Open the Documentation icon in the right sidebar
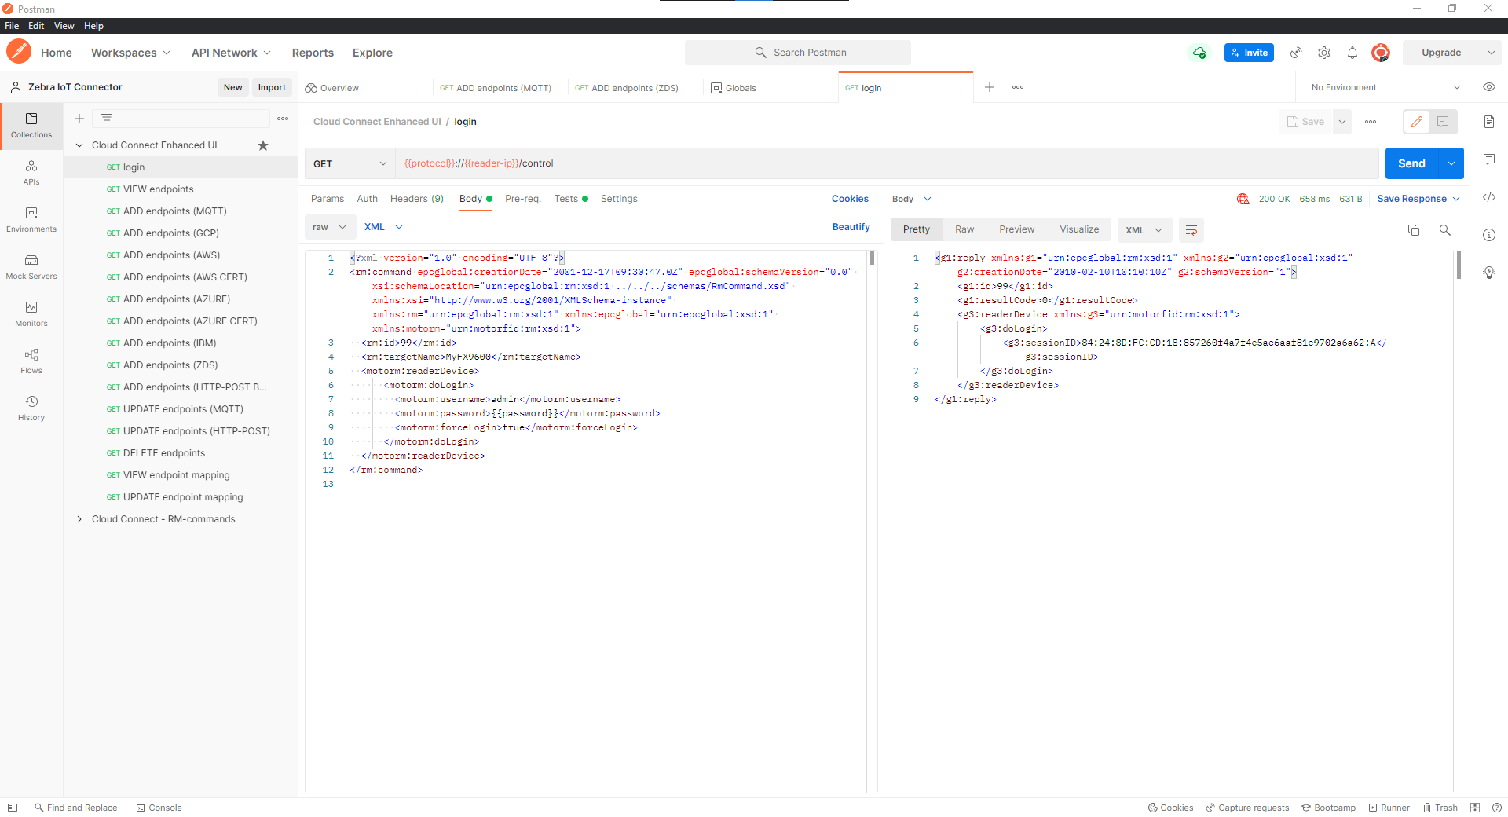The image size is (1508, 817). pyautogui.click(x=1489, y=122)
